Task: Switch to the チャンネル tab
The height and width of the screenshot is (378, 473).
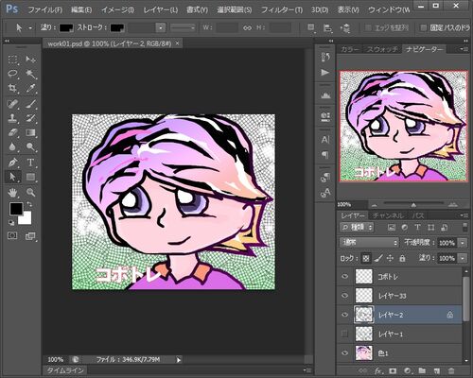Action: pyautogui.click(x=388, y=215)
